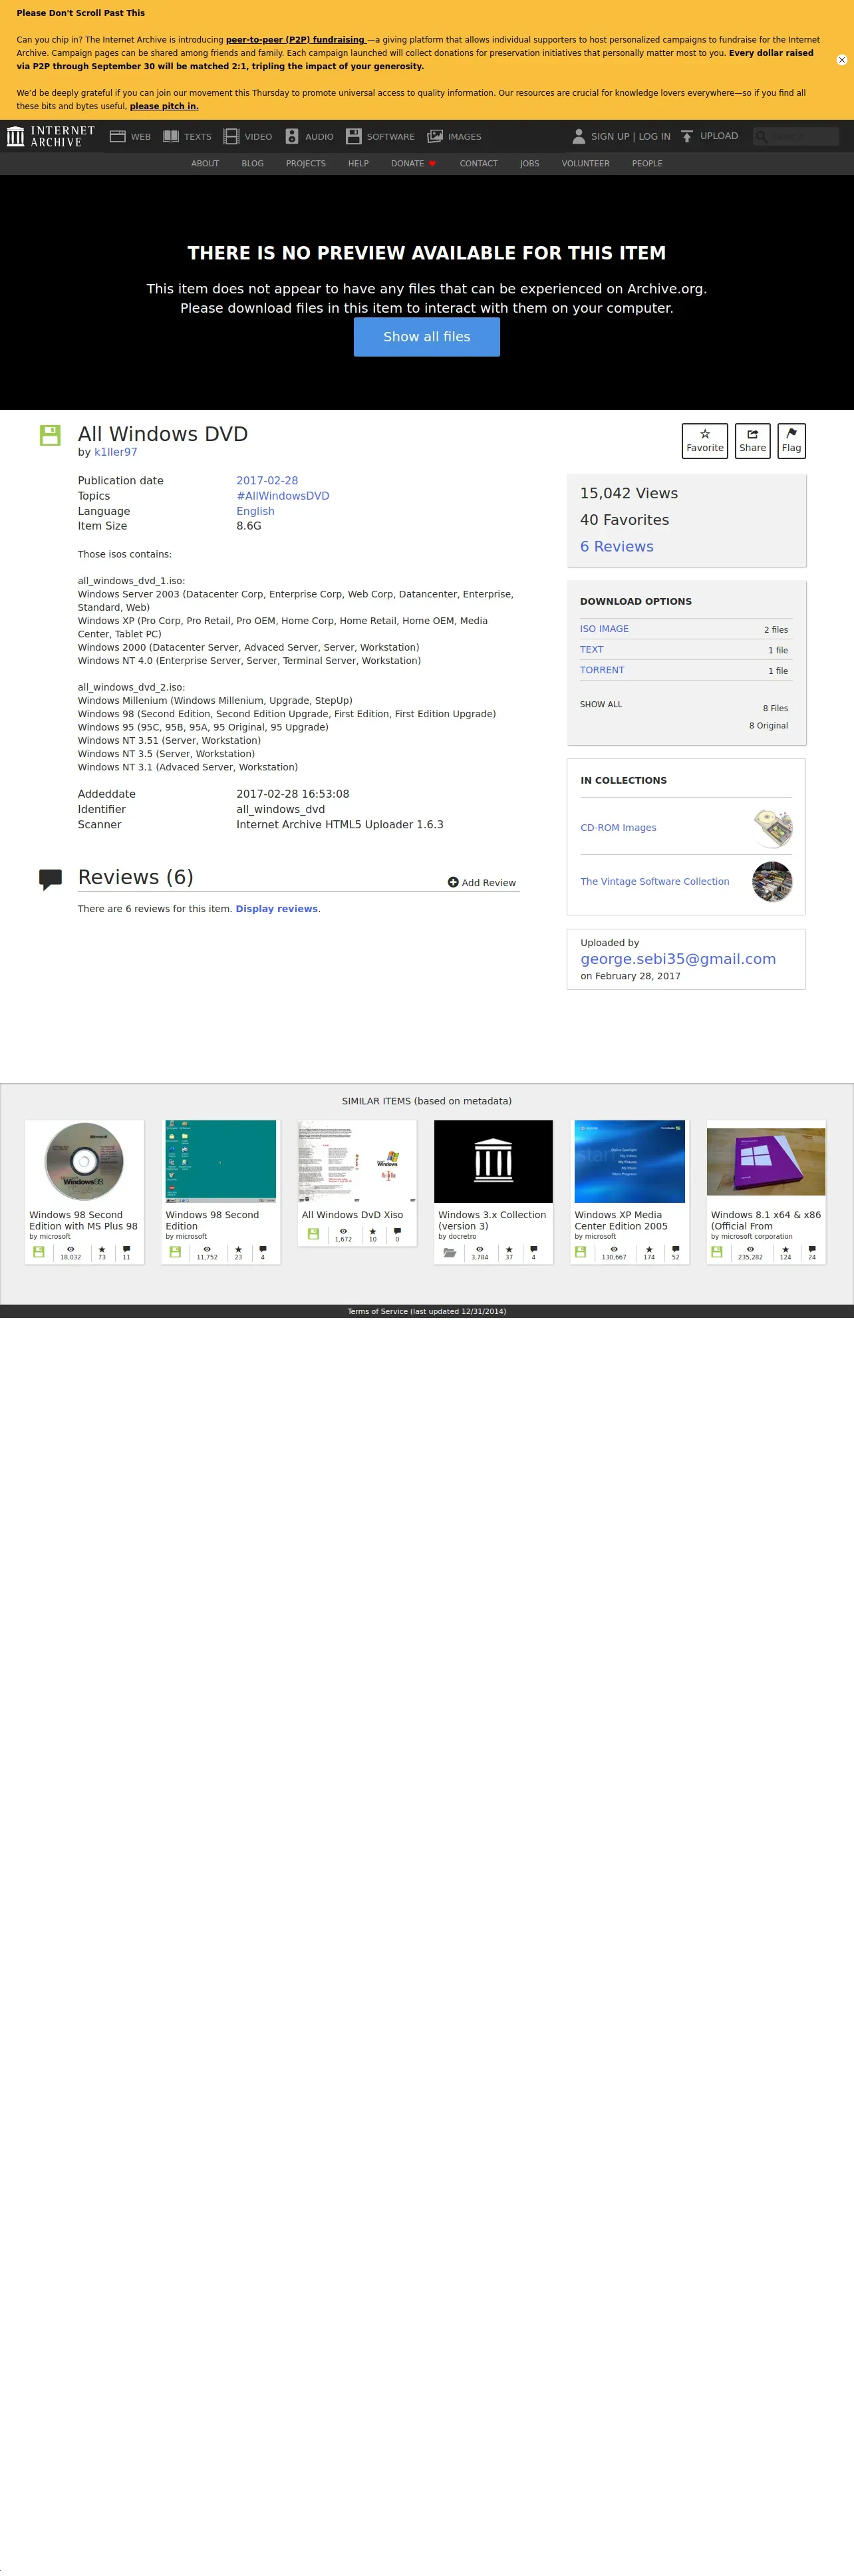
Task: Open the About menu item
Action: [x=205, y=163]
